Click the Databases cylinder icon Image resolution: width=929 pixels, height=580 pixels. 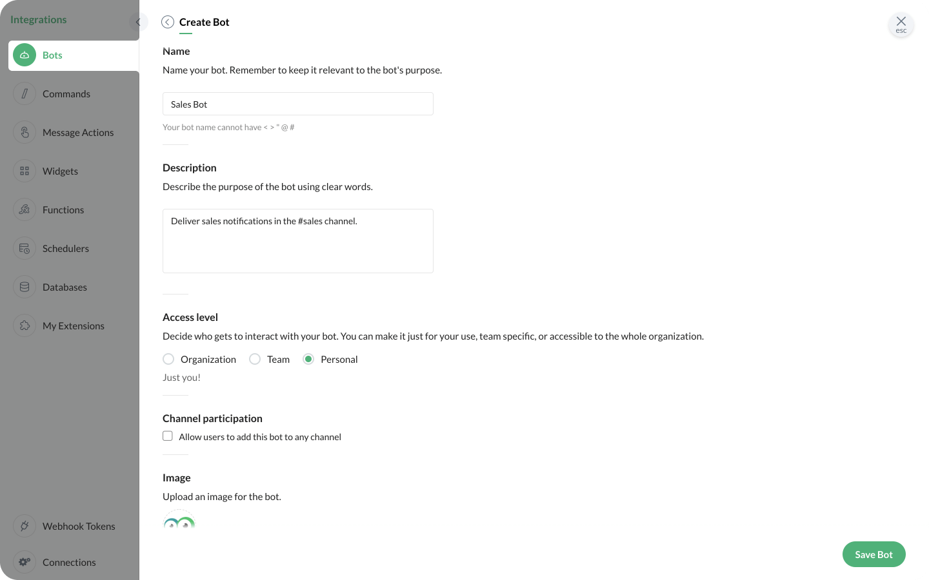[x=25, y=287]
